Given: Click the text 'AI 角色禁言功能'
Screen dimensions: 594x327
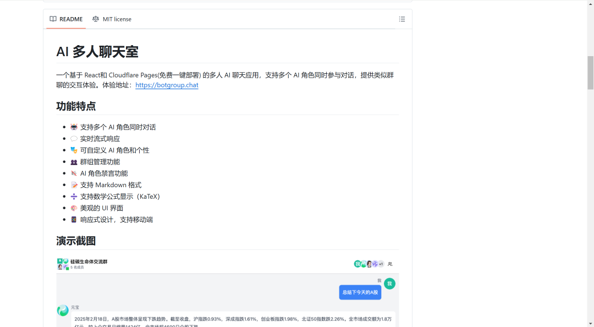Looking at the screenshot, I should (104, 173).
